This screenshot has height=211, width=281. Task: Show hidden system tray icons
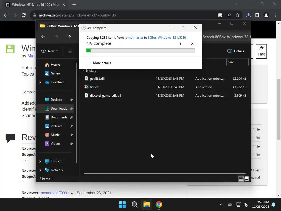[x=221, y=204]
